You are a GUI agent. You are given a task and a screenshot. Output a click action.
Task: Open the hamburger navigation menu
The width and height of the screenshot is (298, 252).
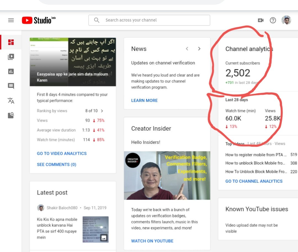[x=11, y=20]
